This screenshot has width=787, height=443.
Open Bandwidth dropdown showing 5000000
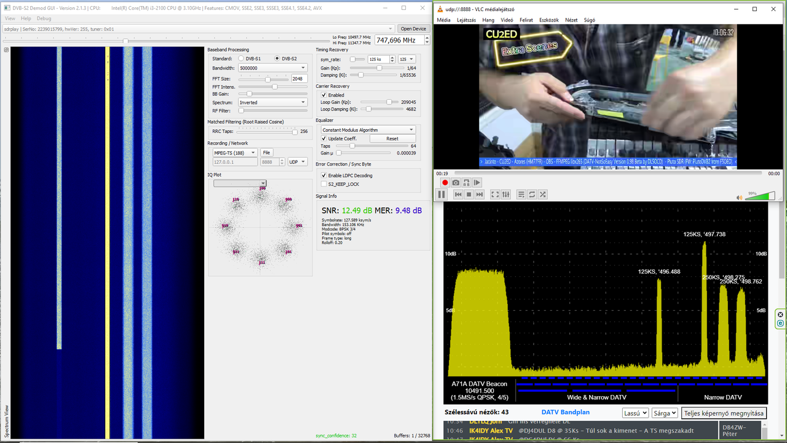pyautogui.click(x=272, y=68)
